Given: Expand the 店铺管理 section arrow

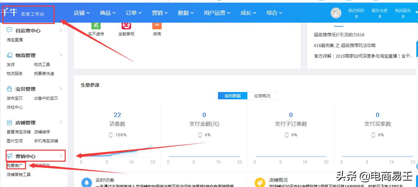Looking at the screenshot, I should click(x=61, y=122).
